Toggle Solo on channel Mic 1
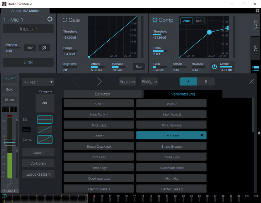Screen dimensions: 261x203 (x=9, y=89)
